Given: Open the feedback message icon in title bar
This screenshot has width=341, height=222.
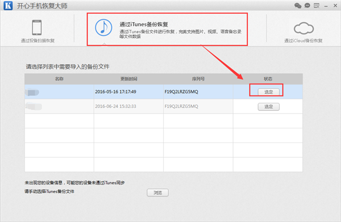Looking at the screenshot, I should [x=317, y=6].
